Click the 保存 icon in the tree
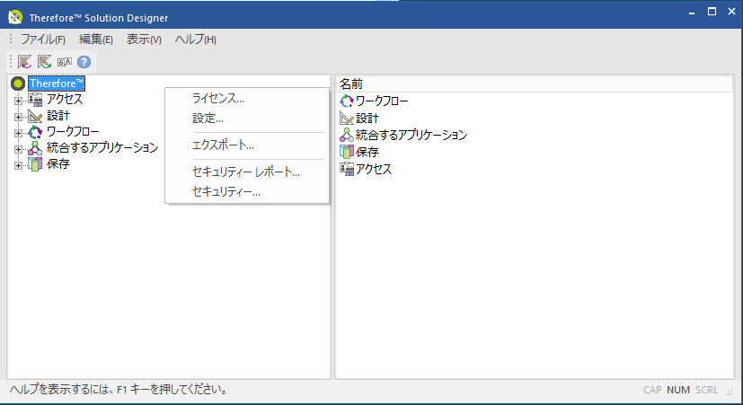The height and width of the screenshot is (405, 743). [x=35, y=164]
